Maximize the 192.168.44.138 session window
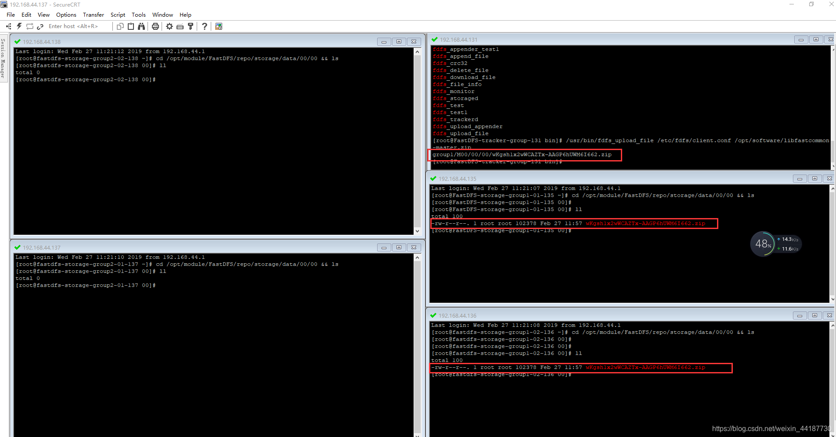This screenshot has width=836, height=437. click(399, 42)
